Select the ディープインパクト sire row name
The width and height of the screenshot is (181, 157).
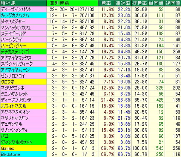pos(16,9)
